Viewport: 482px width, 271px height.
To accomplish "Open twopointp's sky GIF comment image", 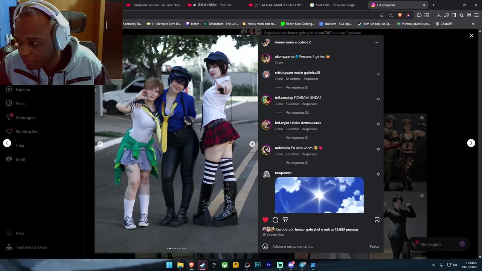I will click(319, 195).
